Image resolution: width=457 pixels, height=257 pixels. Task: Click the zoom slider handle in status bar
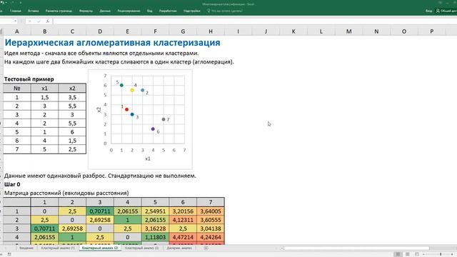[441, 254]
